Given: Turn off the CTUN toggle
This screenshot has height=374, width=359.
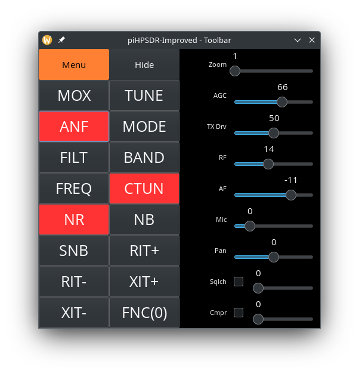Looking at the screenshot, I should pos(144,188).
